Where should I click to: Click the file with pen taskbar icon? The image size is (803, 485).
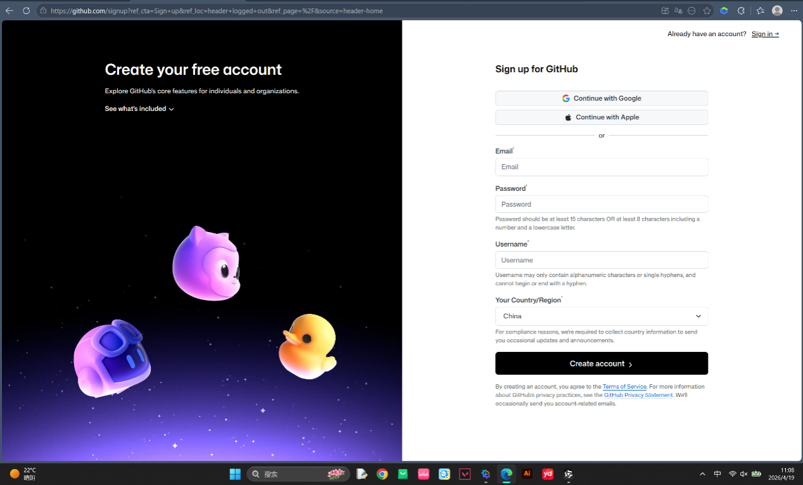pos(362,474)
